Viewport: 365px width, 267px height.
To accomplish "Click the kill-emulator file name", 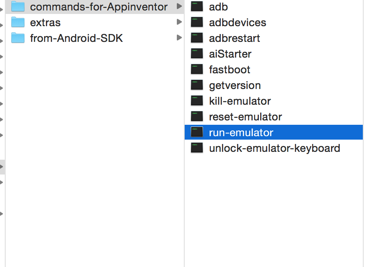I will [240, 101].
